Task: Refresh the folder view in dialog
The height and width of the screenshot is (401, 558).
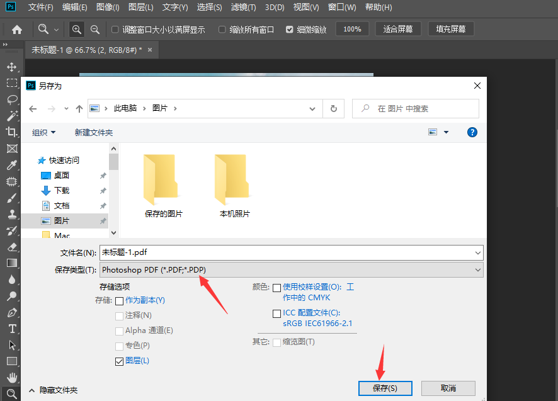Action: tap(333, 108)
